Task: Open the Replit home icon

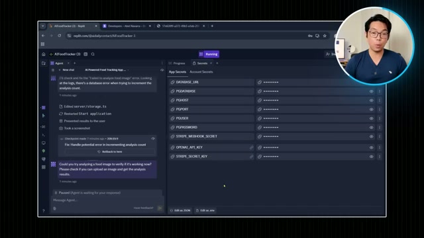Action: tap(44, 54)
